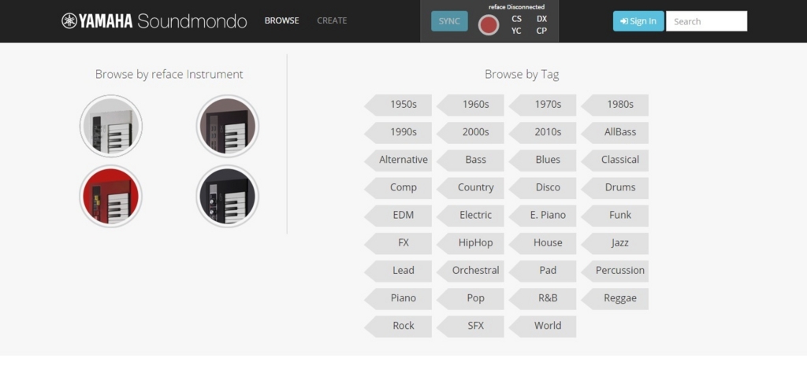The image size is (807, 373).
Task: Browse the 2010s tag
Action: tap(542, 132)
